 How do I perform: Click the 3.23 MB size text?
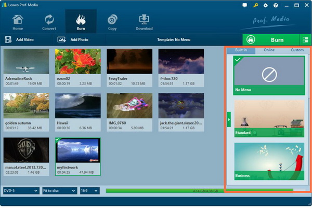tap(86, 83)
